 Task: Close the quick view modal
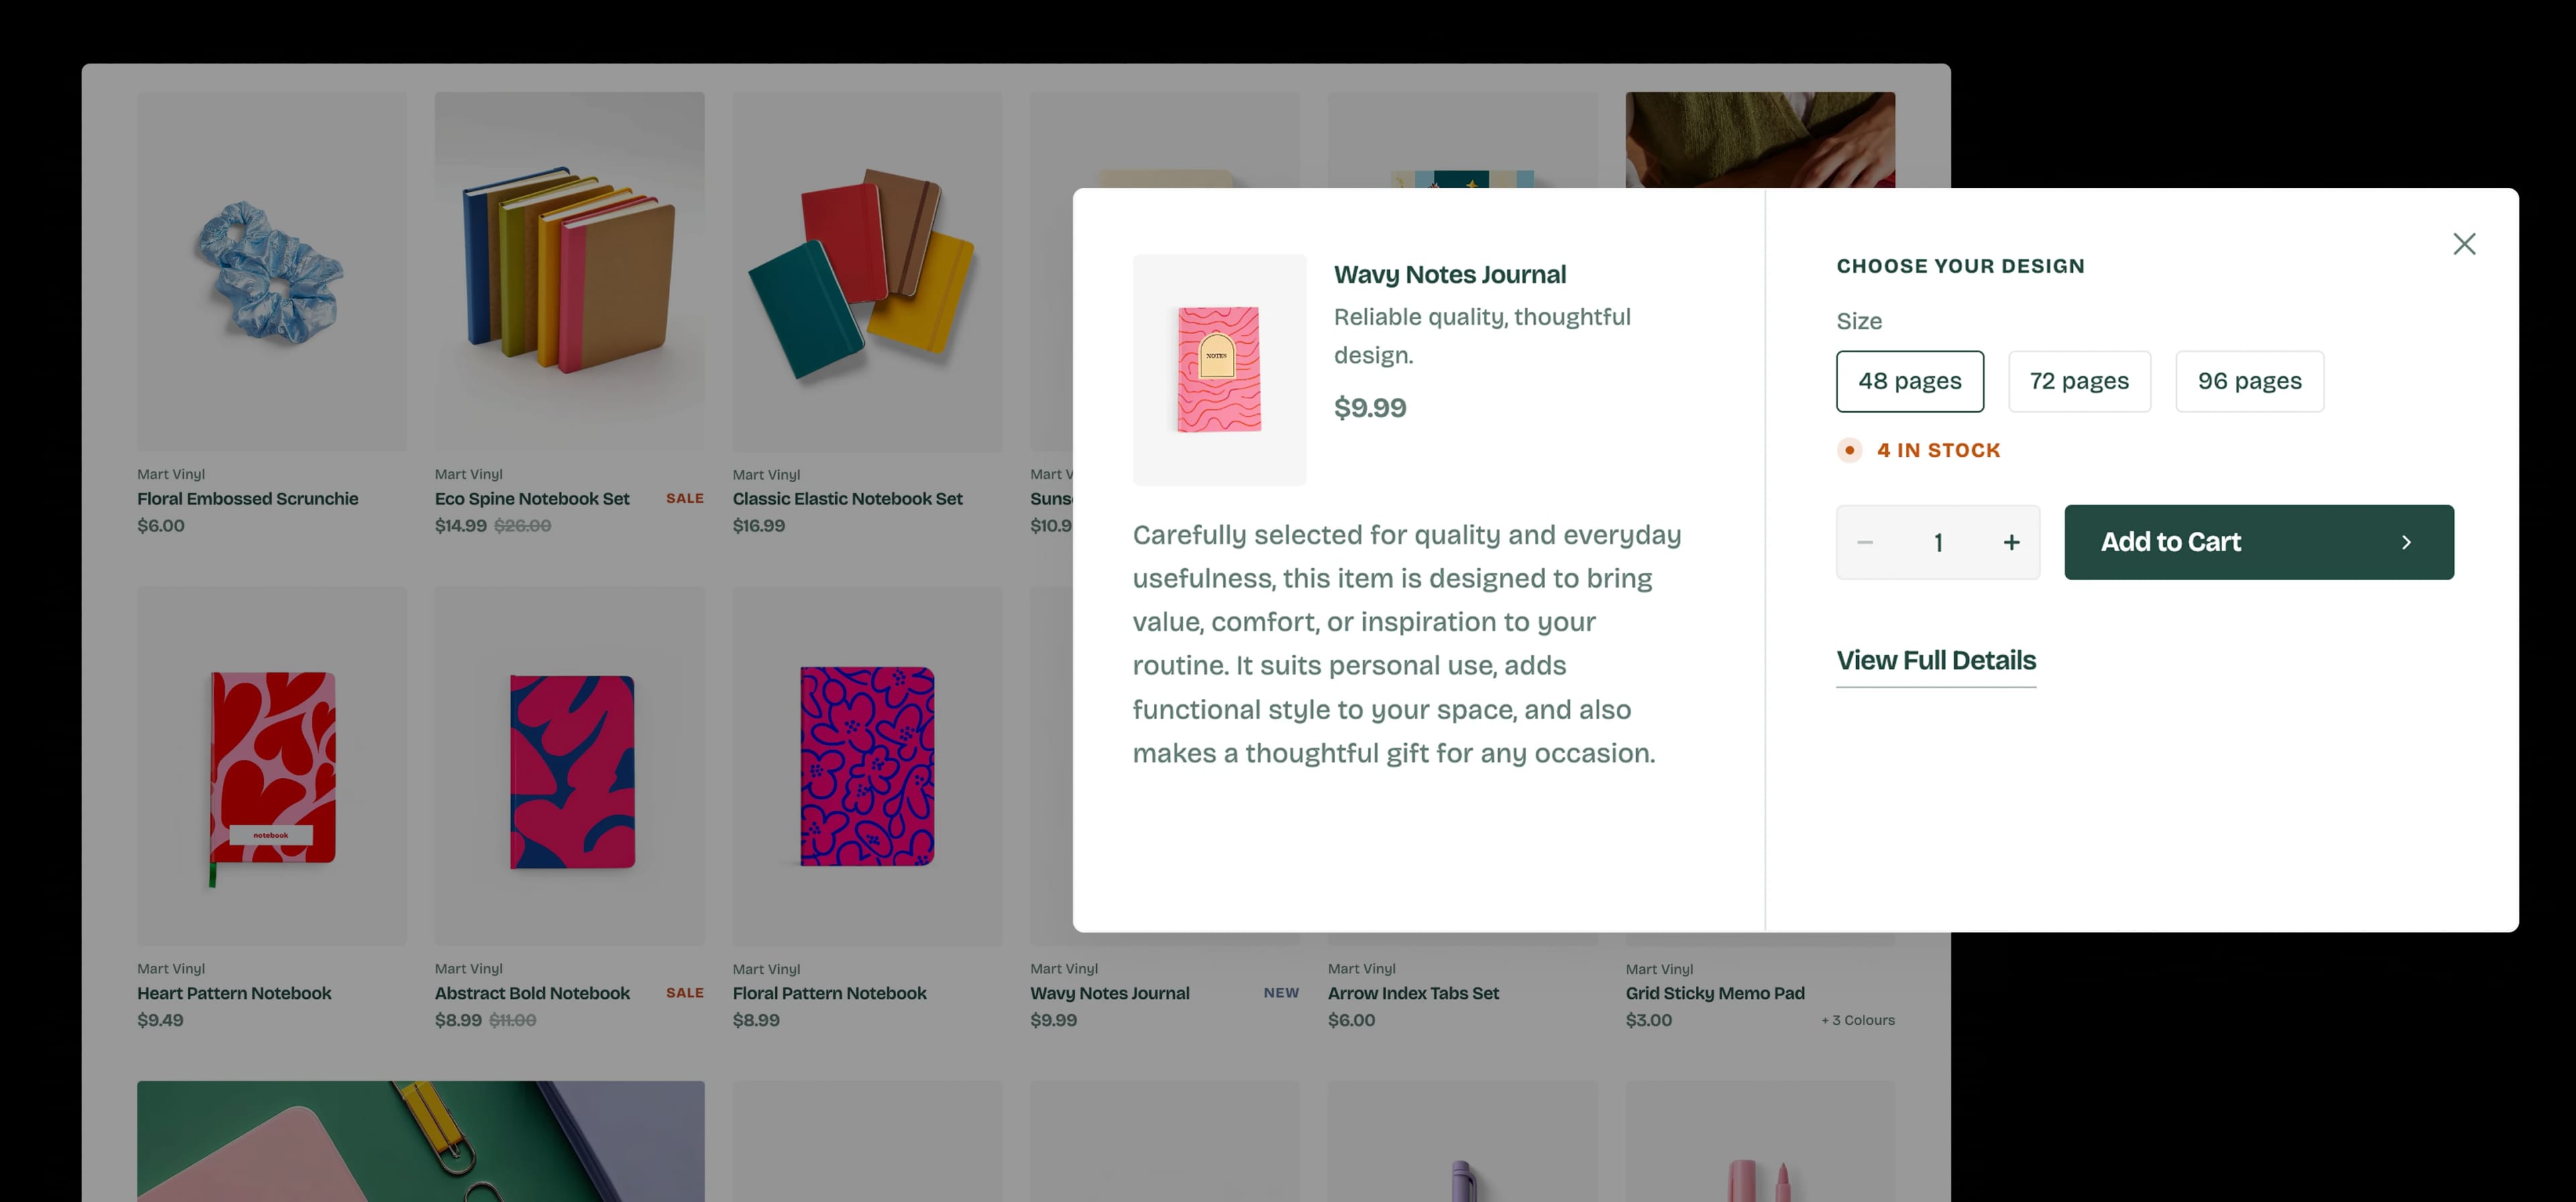click(2464, 244)
